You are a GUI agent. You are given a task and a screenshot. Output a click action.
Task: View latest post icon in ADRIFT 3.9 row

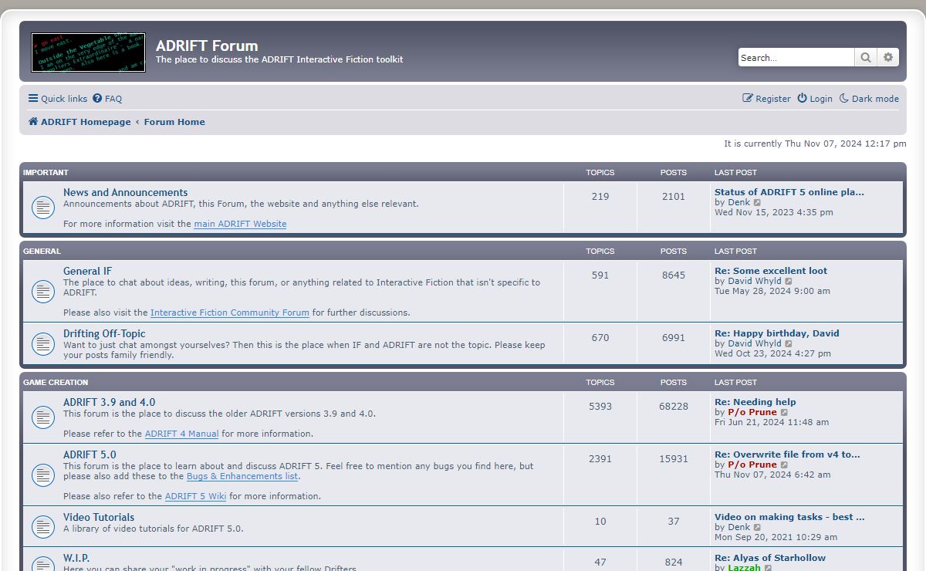(x=784, y=413)
